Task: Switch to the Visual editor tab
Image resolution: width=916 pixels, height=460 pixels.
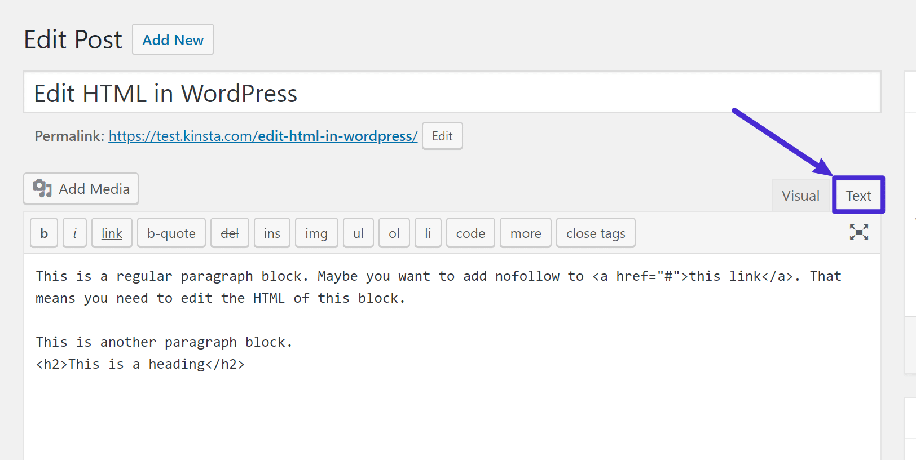Action: (x=800, y=195)
